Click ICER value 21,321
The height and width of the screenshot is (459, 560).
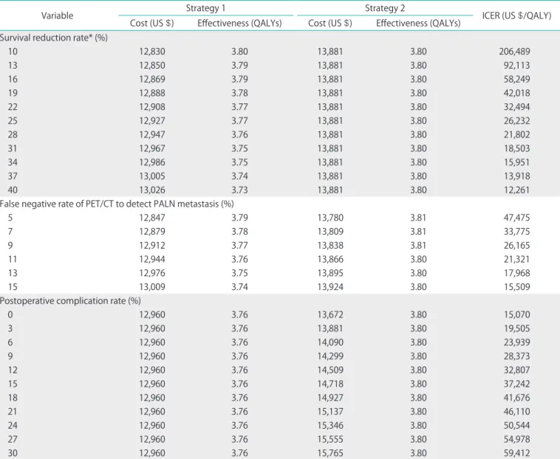tap(517, 259)
